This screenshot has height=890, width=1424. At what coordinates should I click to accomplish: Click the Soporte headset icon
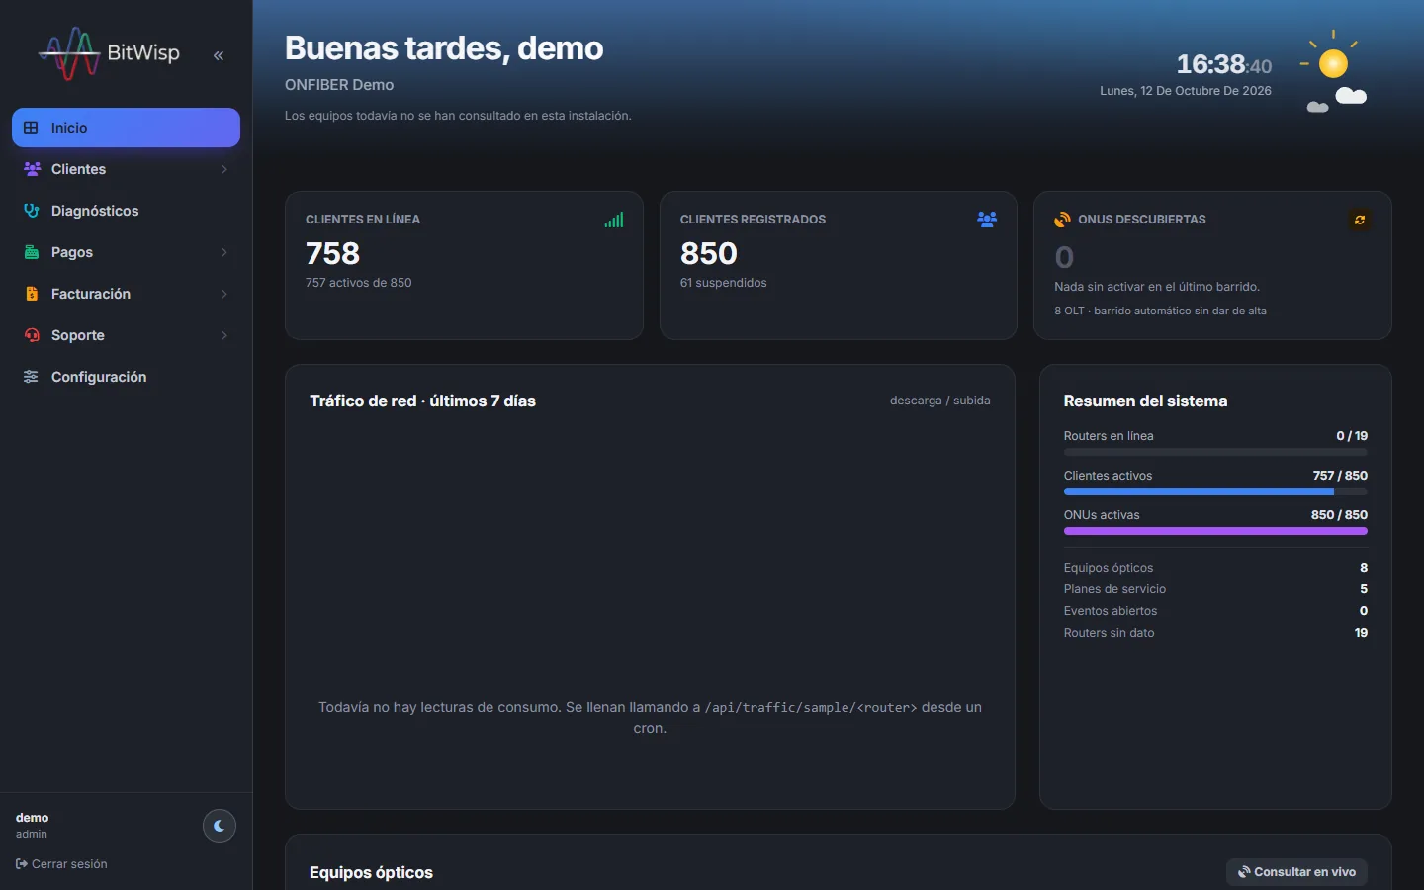coord(32,335)
